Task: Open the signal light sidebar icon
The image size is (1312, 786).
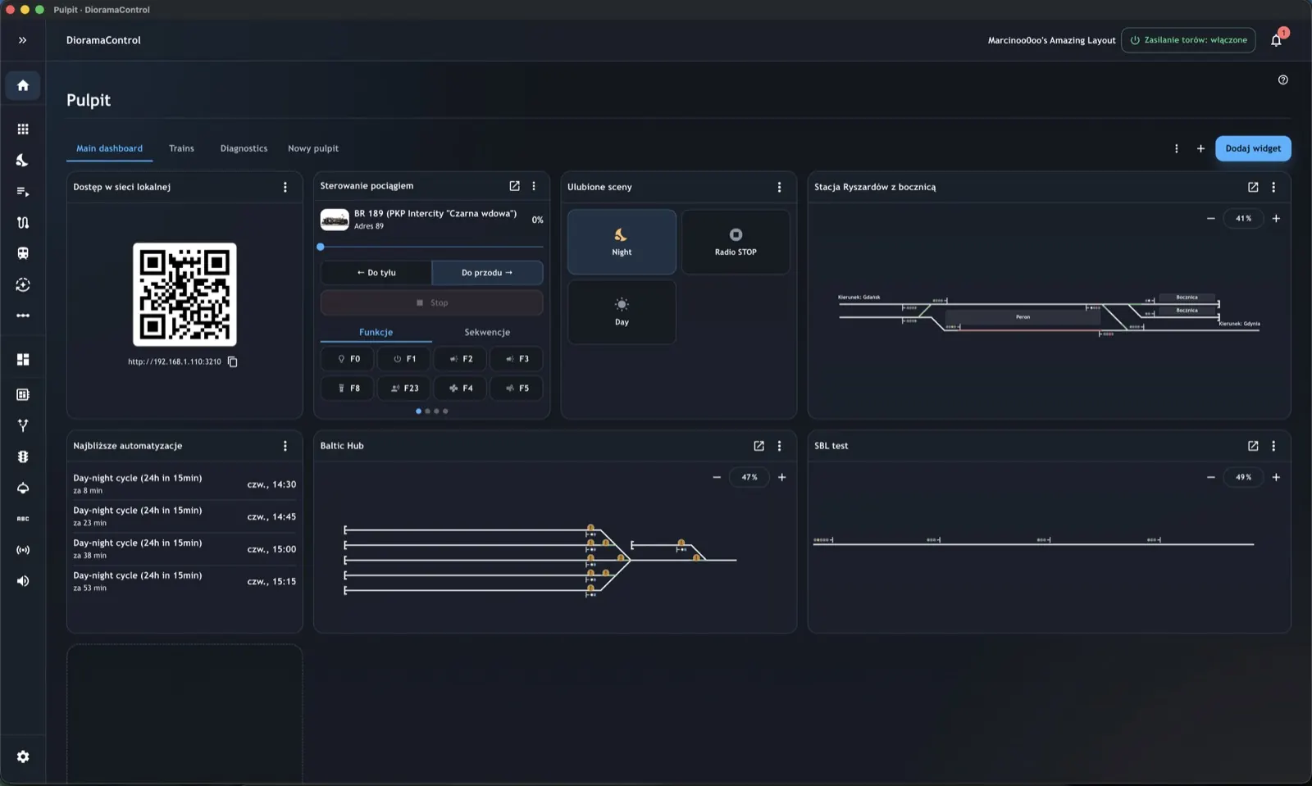Action: 23,457
